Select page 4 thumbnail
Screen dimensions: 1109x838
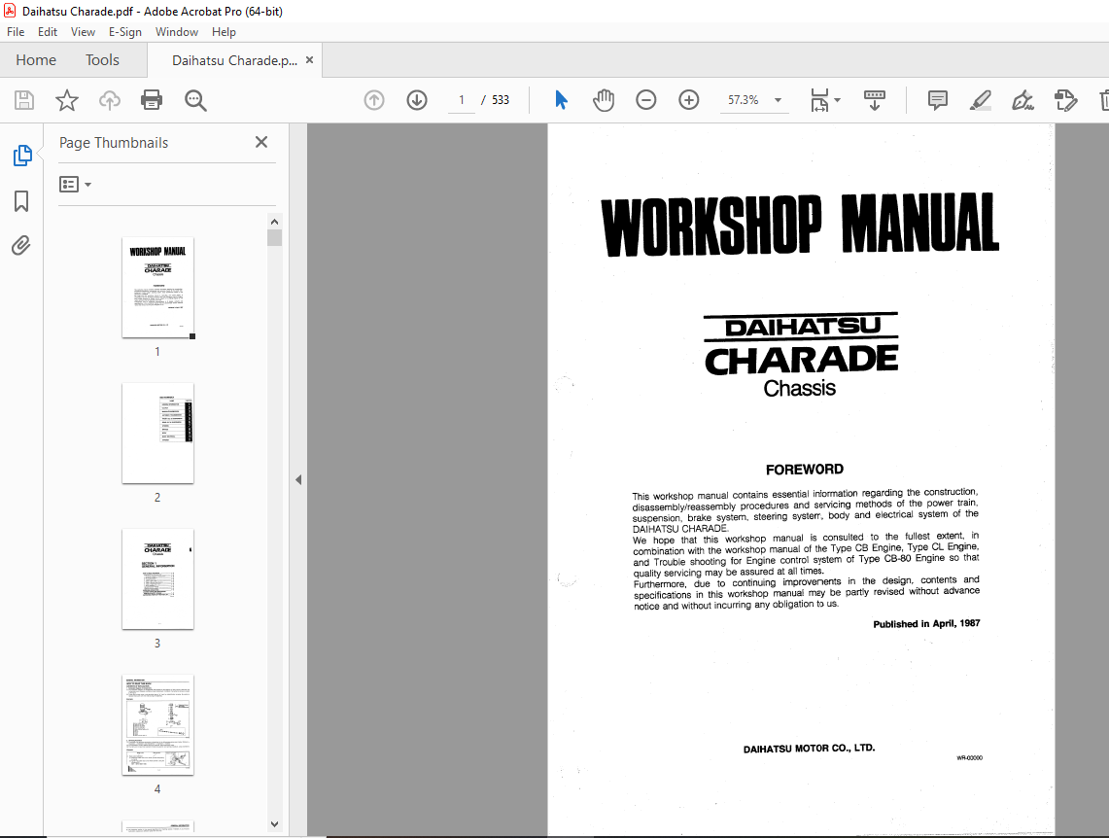point(157,725)
